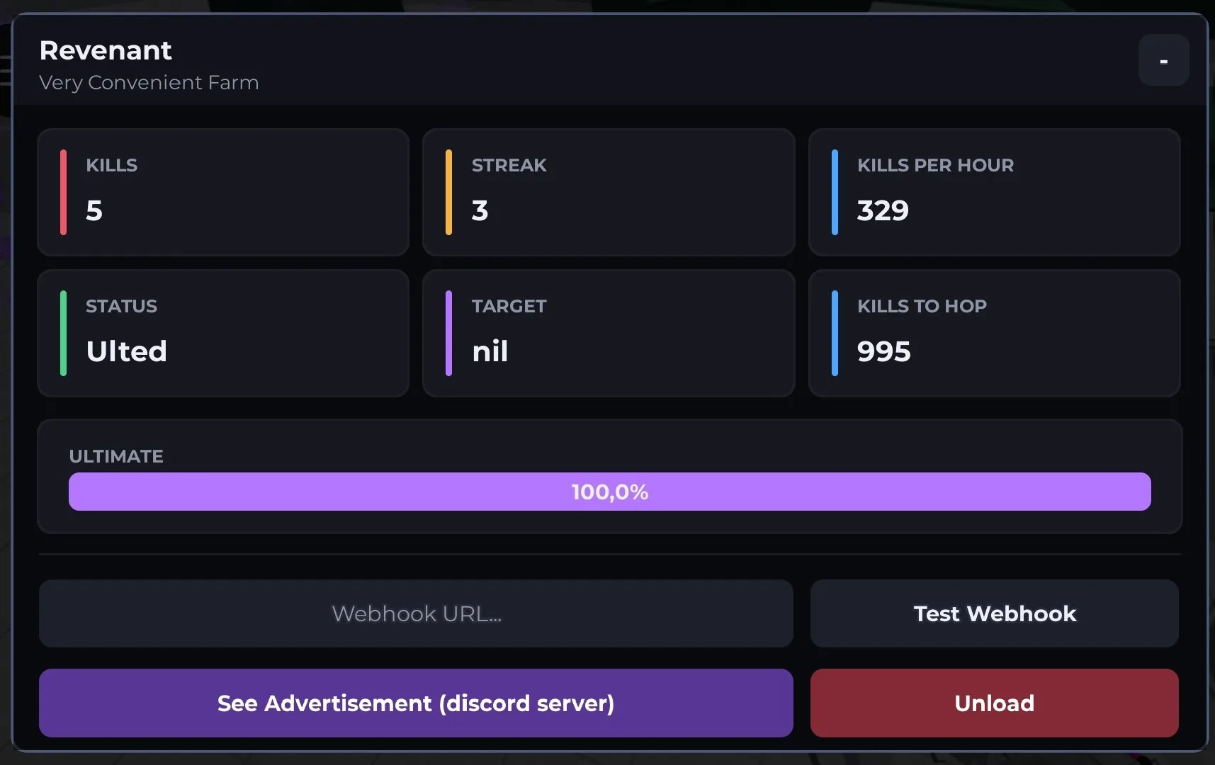
Task: Select the Kills To Hop card
Action: click(995, 333)
